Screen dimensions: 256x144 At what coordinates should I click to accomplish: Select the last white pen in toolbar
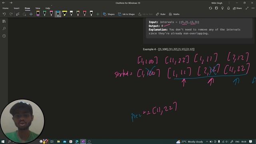coord(91,14)
